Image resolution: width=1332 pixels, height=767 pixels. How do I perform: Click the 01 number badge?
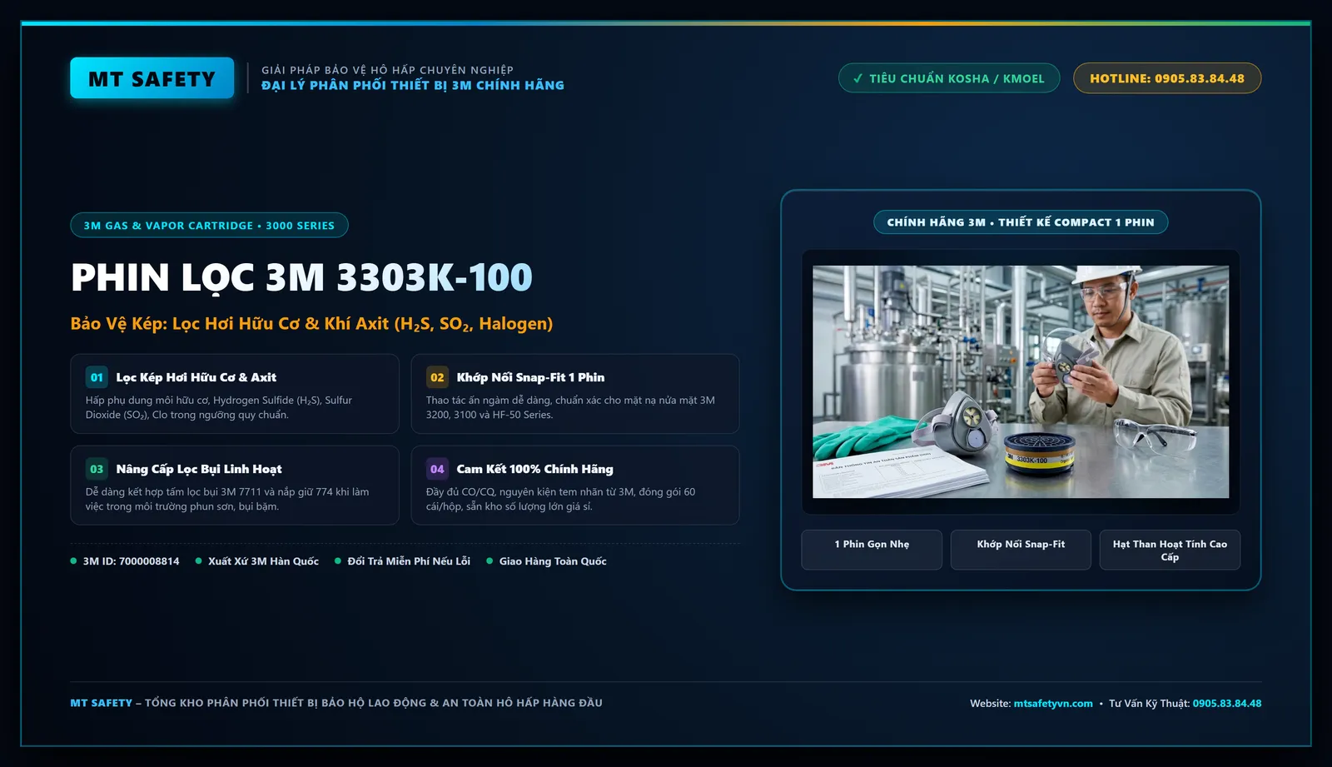coord(97,377)
